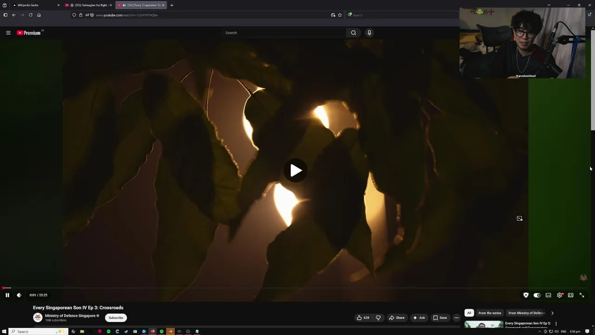Click the large play overlay on the video
This screenshot has width=595, height=335.
tap(296, 171)
